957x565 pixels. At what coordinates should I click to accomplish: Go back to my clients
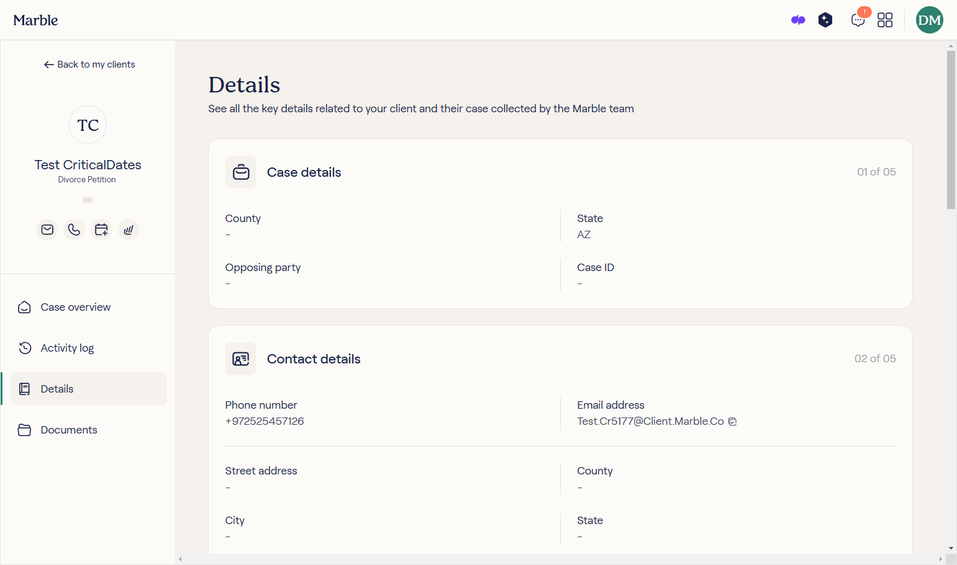(89, 65)
